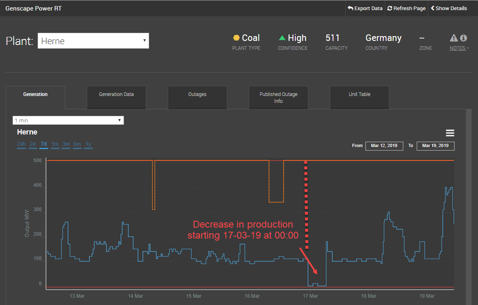
Task: Click the From date field Mar 12, 2019
Action: tap(384, 146)
